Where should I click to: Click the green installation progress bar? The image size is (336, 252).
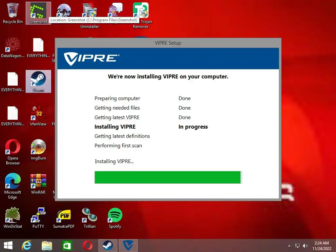pyautogui.click(x=168, y=177)
